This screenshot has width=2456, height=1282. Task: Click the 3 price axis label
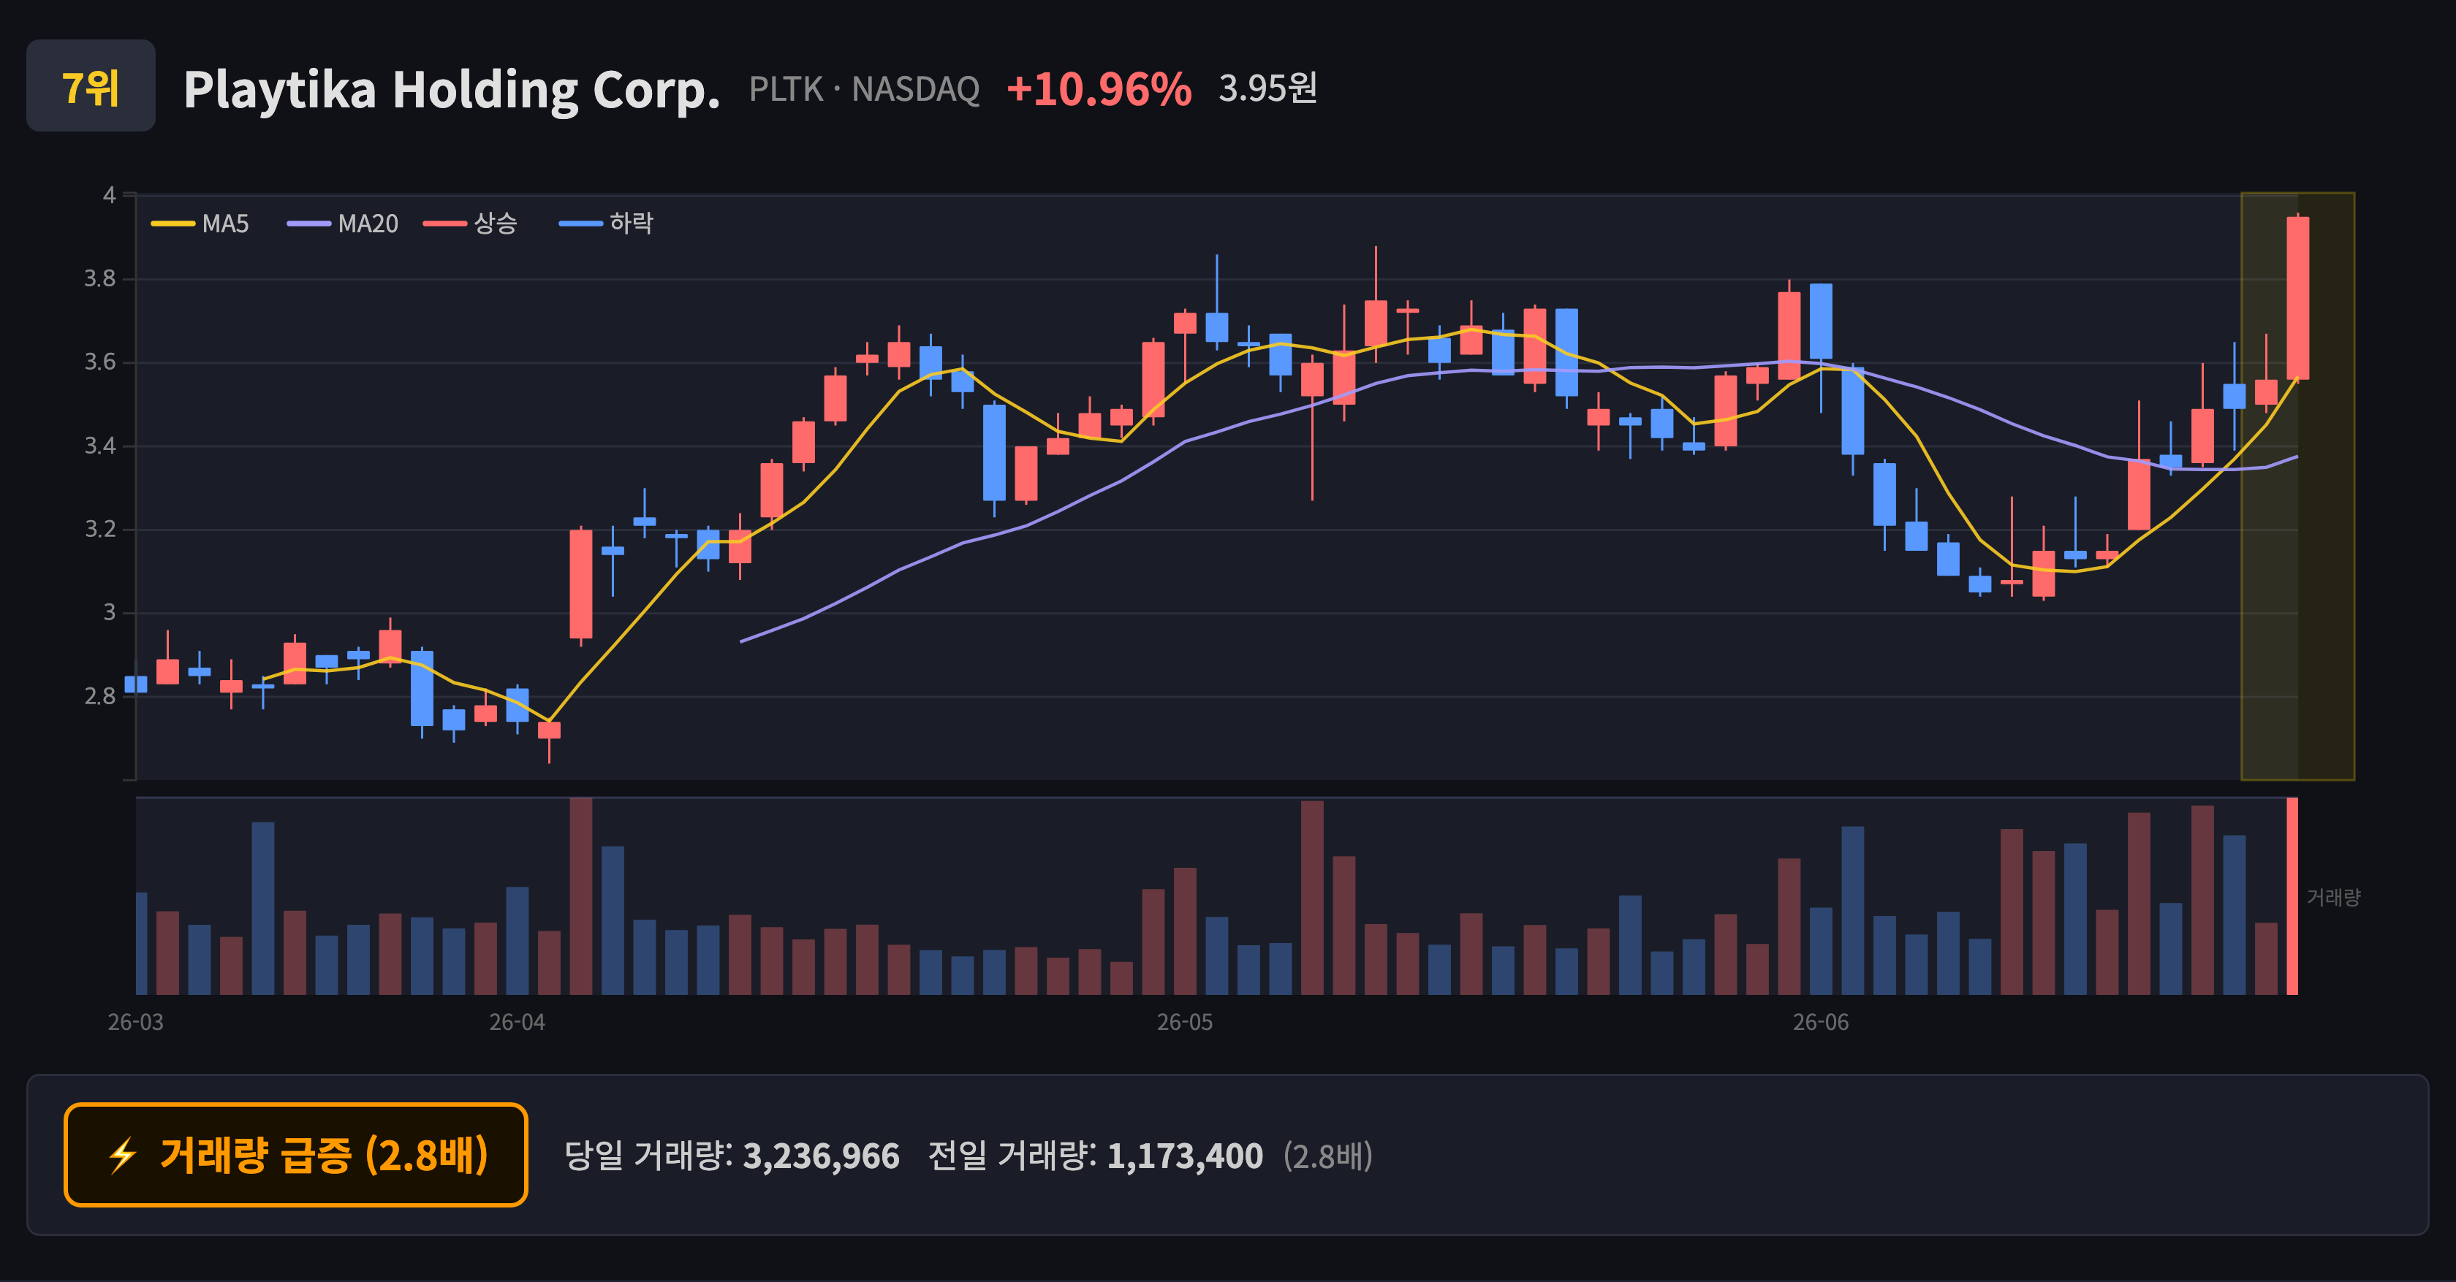pos(110,612)
